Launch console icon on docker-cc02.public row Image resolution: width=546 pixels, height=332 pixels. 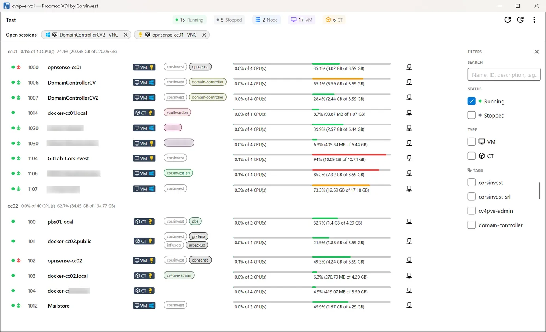409,241
